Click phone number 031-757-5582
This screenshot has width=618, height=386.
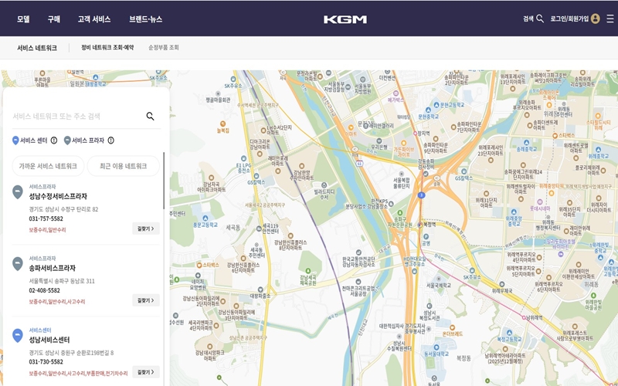point(46,218)
